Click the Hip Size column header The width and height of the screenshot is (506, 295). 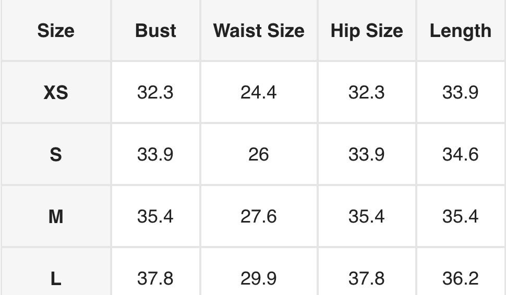point(366,31)
